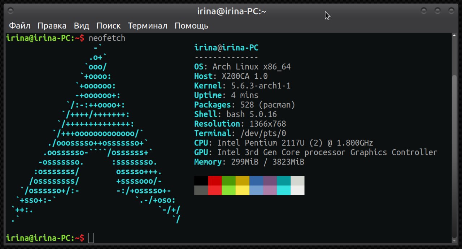Image resolution: width=462 pixels, height=249 pixels.
Task: Click the teal color block
Action: pos(284,181)
